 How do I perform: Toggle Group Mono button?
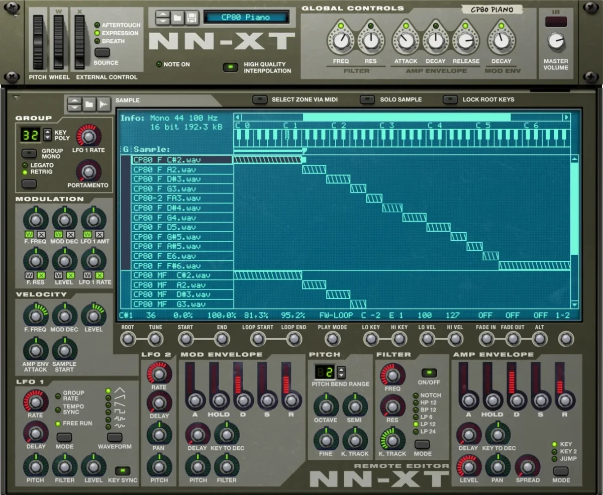29,153
